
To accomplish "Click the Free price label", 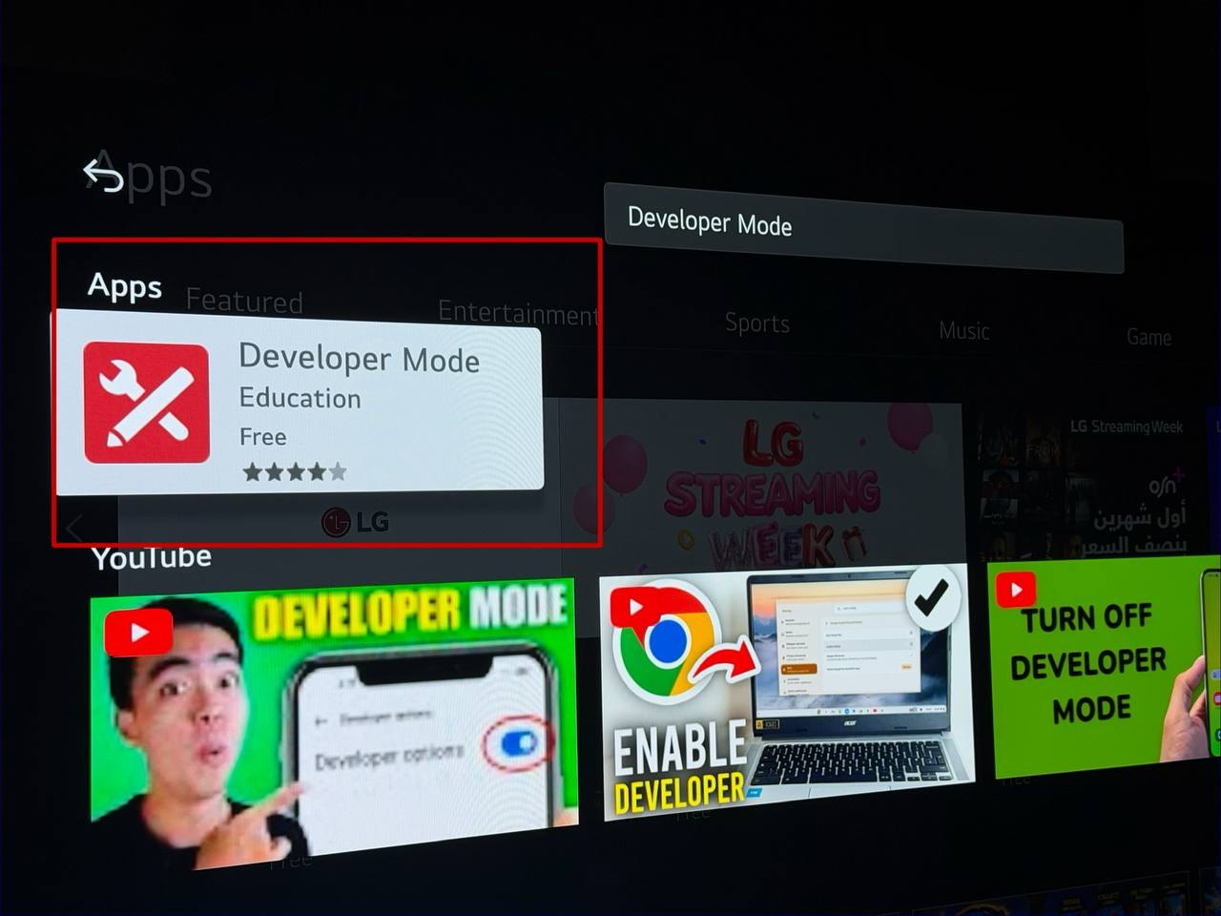I will pyautogui.click(x=262, y=437).
